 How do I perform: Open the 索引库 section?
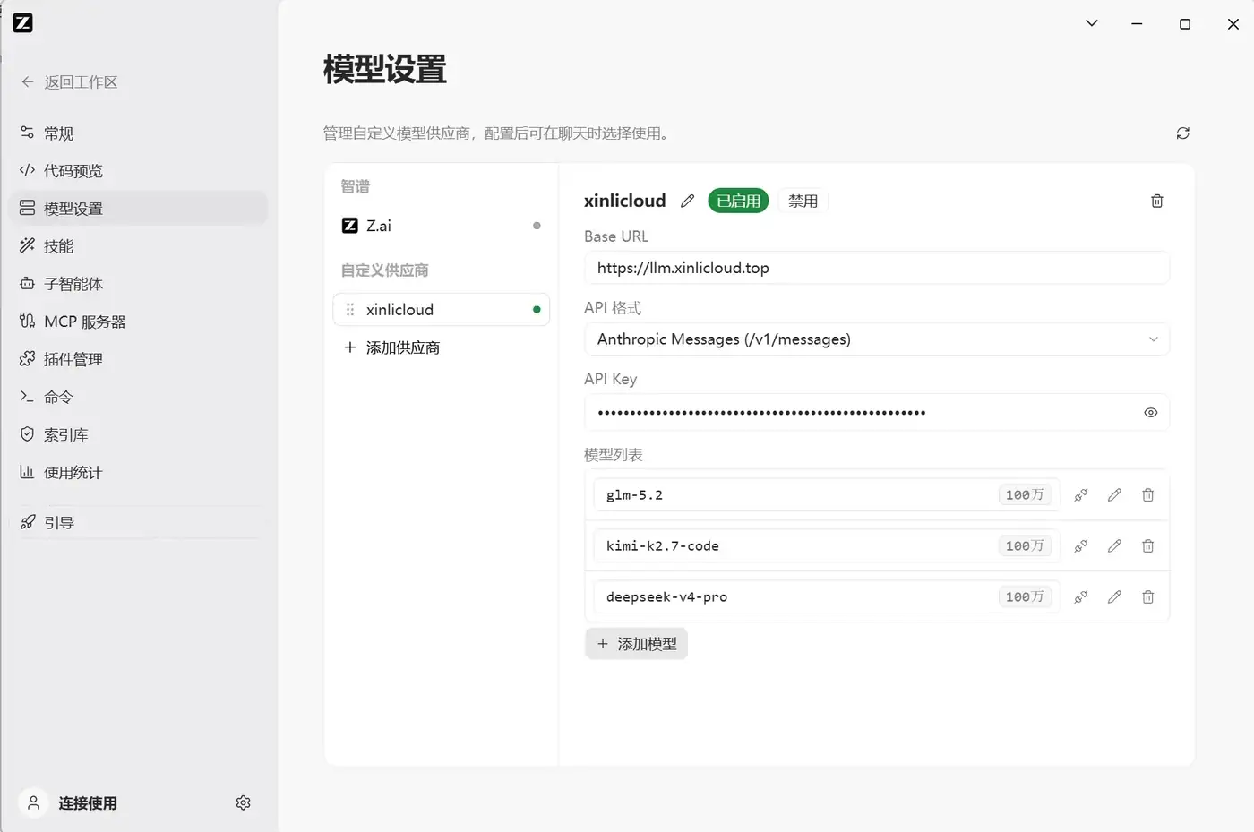pos(138,434)
